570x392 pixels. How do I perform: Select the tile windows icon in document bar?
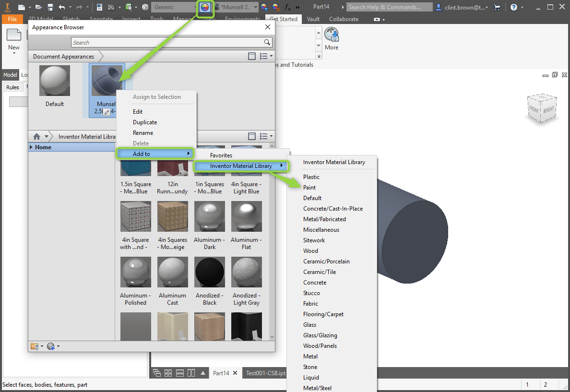coord(168,372)
